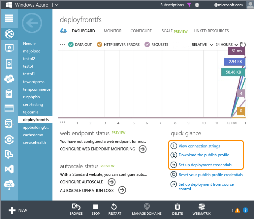The image size is (254, 219).
Task: Click the RESTART command icon
Action: click(114, 207)
